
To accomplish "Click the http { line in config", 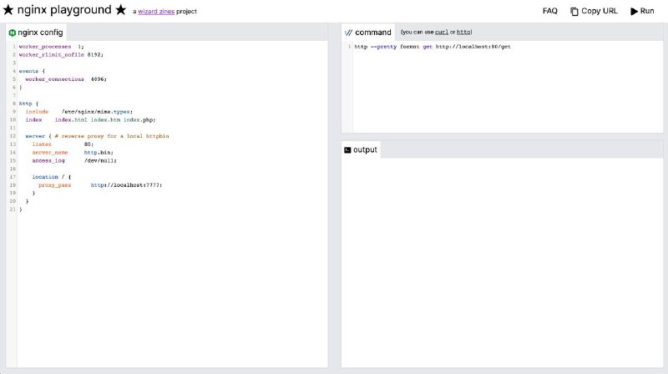I will [28, 104].
